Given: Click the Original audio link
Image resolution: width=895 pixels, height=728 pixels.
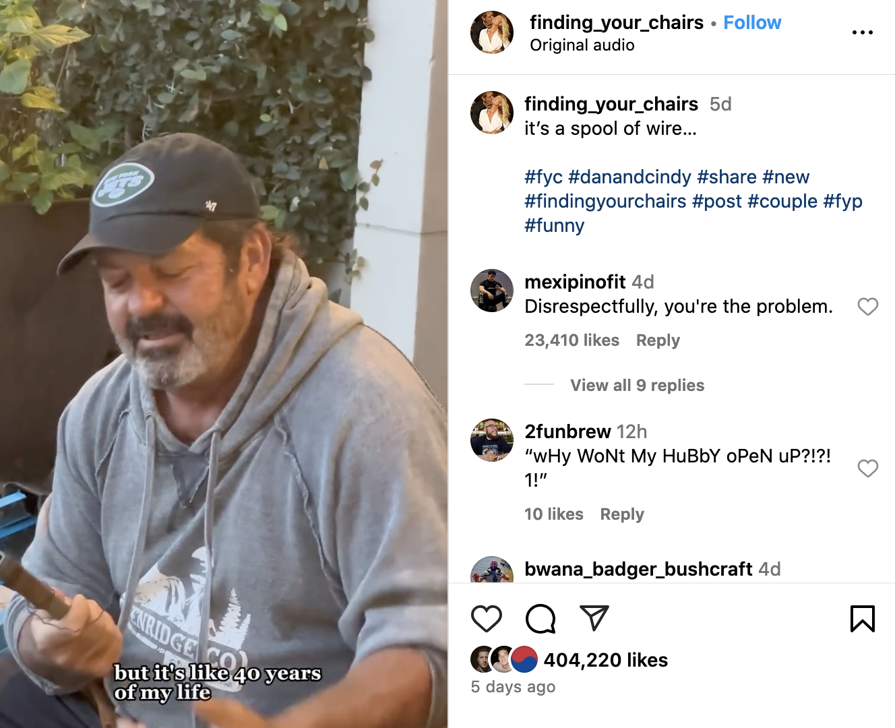Looking at the screenshot, I should pos(582,45).
